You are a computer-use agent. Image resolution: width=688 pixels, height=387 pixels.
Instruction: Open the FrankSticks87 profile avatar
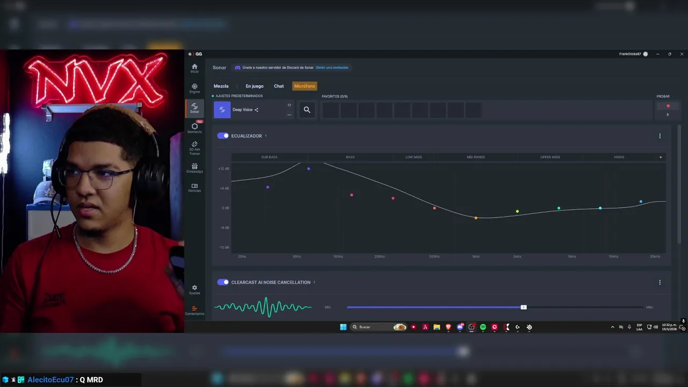[x=646, y=54]
